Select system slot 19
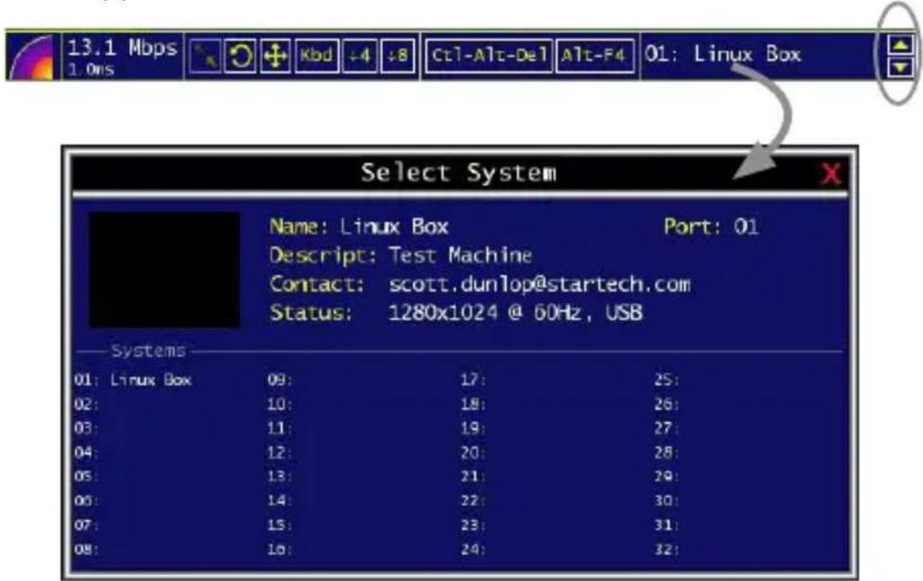The image size is (923, 581). (x=473, y=428)
